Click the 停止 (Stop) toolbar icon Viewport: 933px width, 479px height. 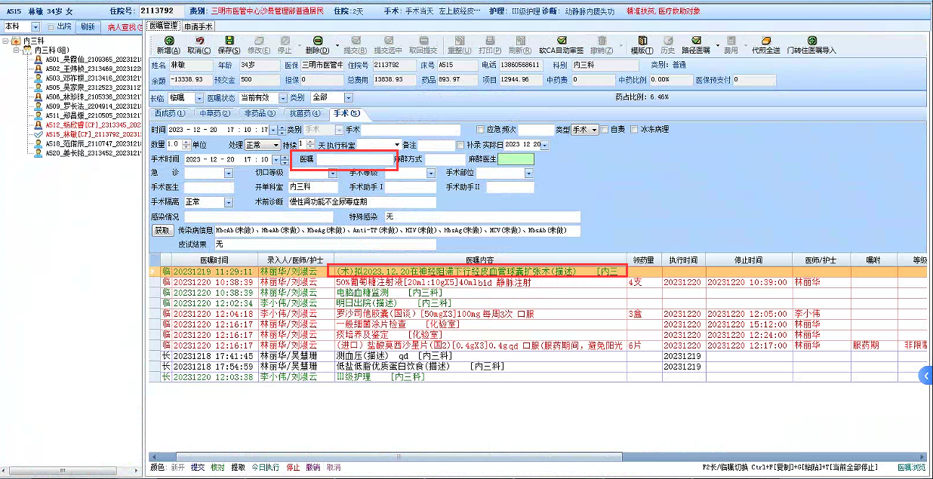pyautogui.click(x=285, y=41)
